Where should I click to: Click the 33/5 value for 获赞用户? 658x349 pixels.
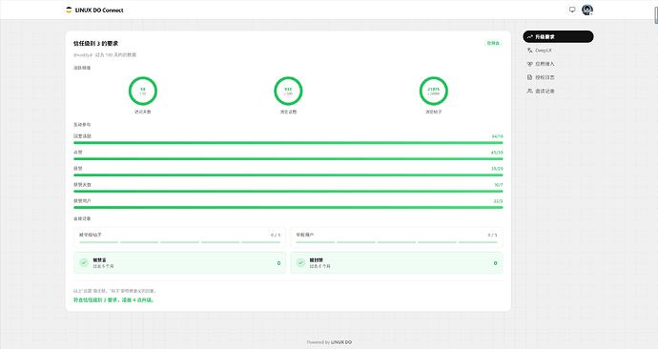(x=498, y=201)
